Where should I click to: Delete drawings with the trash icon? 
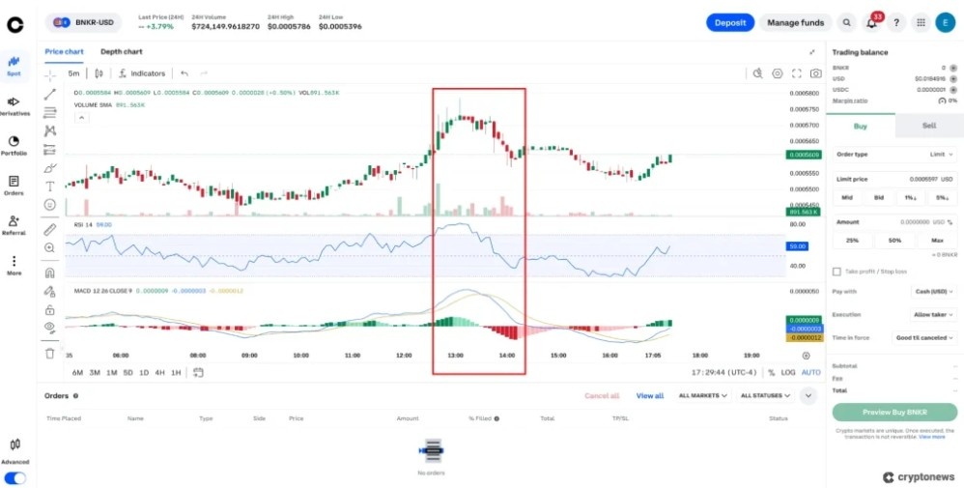click(50, 353)
